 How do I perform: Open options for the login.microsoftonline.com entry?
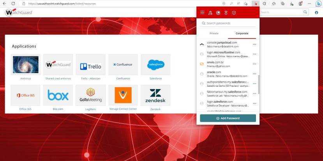(254, 54)
